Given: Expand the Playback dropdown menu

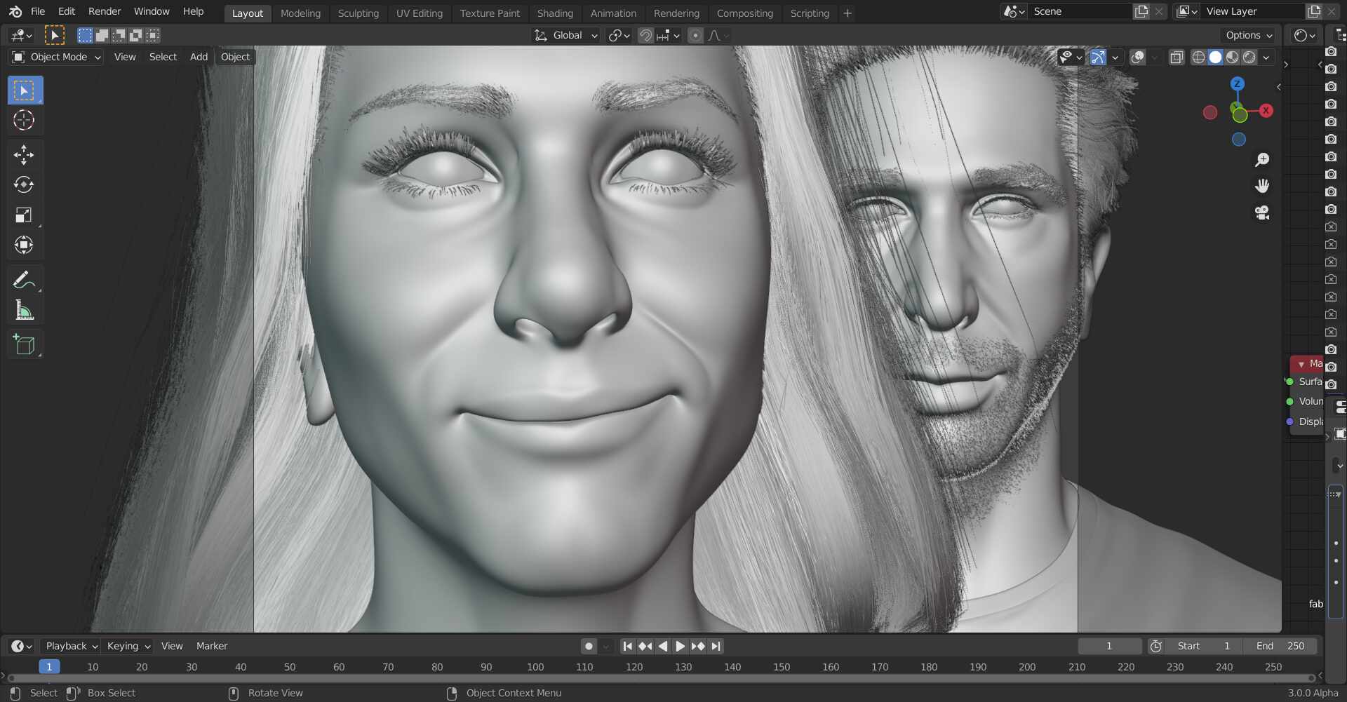Looking at the screenshot, I should tap(71, 646).
